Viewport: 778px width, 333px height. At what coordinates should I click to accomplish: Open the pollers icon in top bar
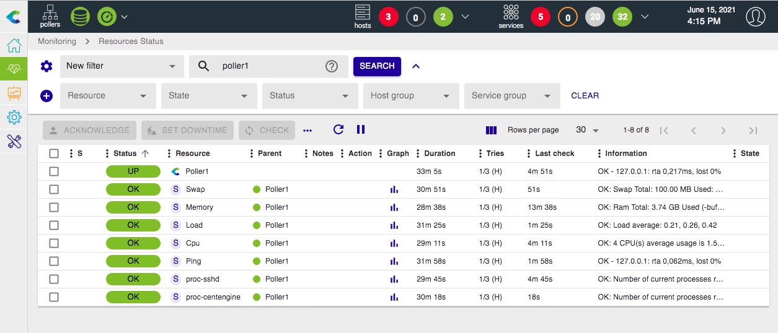[50, 16]
